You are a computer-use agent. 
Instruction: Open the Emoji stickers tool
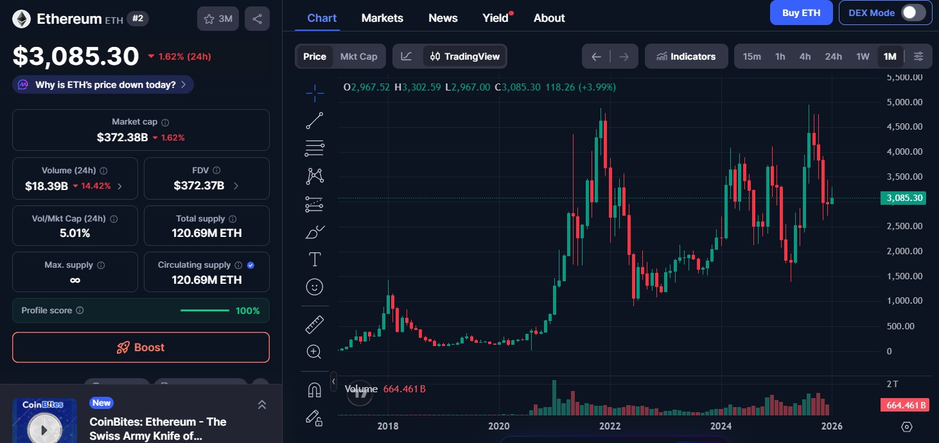coord(314,287)
